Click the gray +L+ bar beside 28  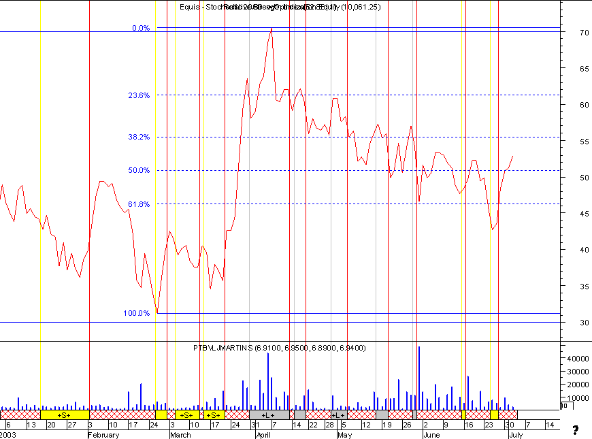339,414
